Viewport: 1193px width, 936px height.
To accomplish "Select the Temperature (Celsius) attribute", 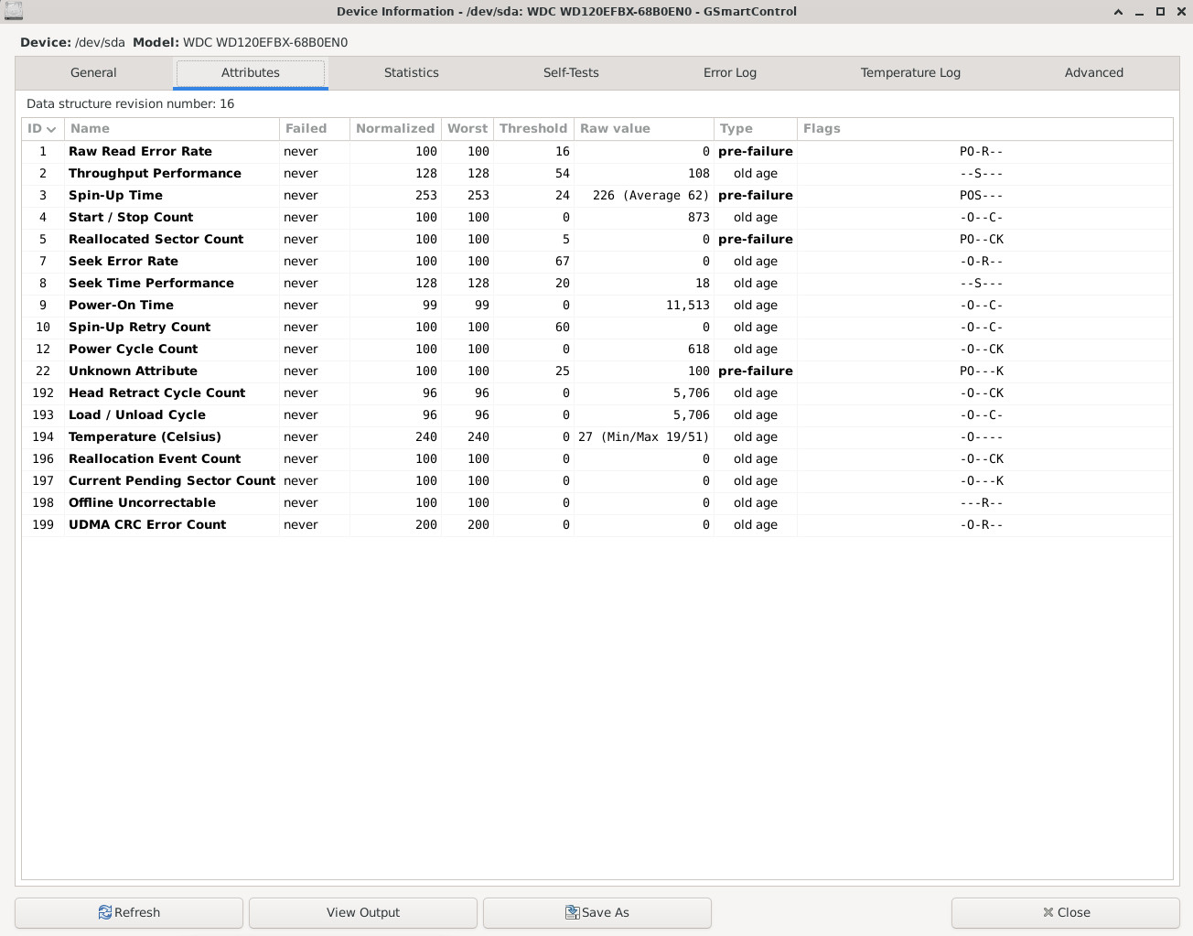I will (x=597, y=437).
